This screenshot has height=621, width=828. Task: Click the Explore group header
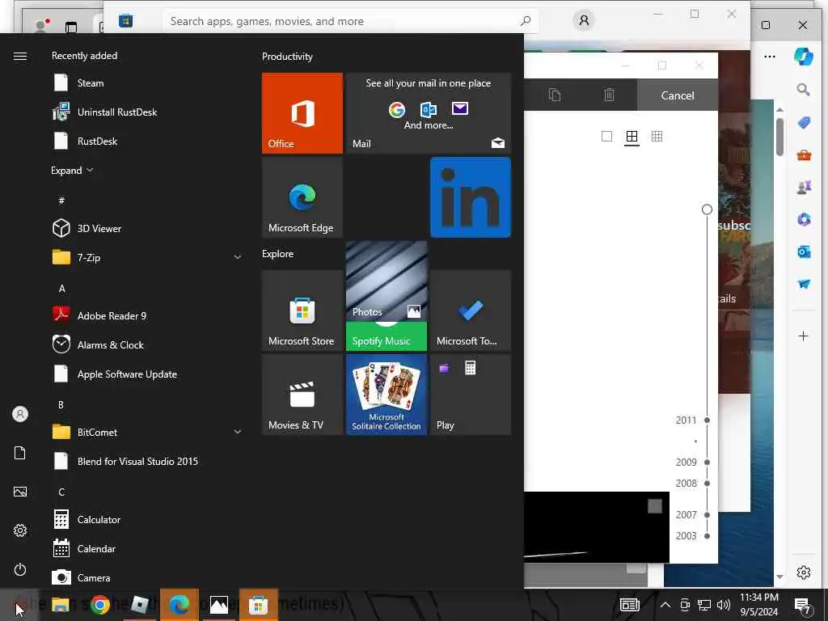click(278, 253)
